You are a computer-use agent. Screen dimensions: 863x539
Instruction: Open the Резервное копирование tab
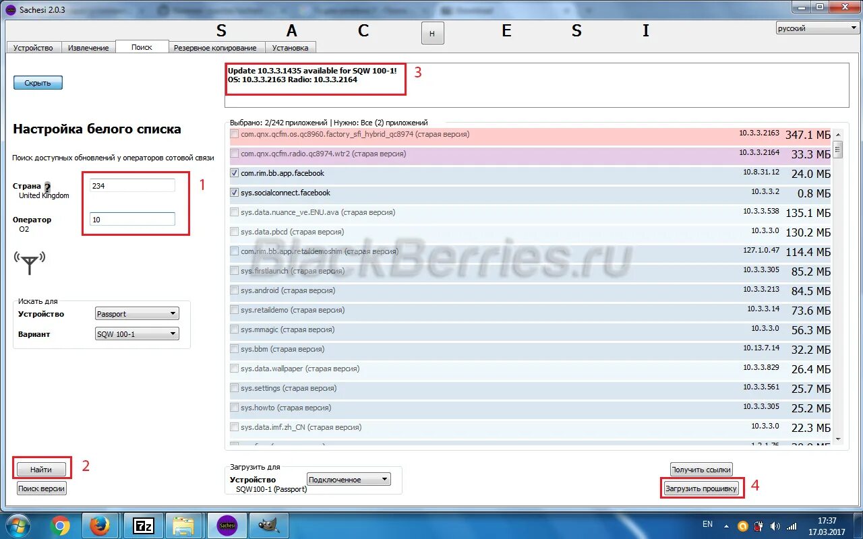click(x=215, y=48)
